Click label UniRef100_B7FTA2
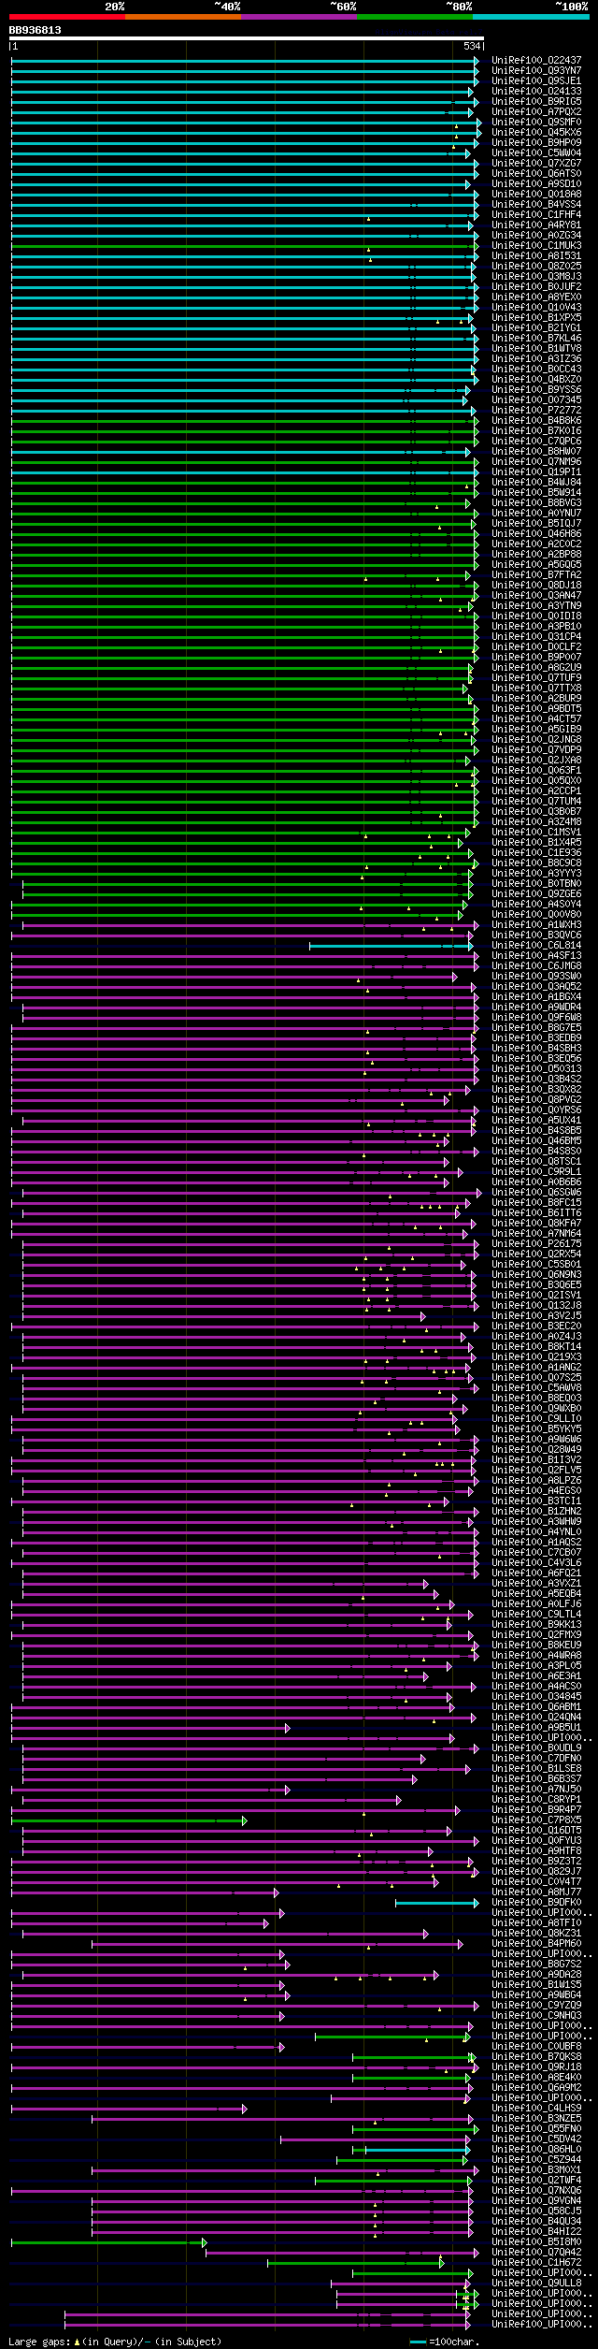The width and height of the screenshot is (598, 2349). tap(536, 575)
